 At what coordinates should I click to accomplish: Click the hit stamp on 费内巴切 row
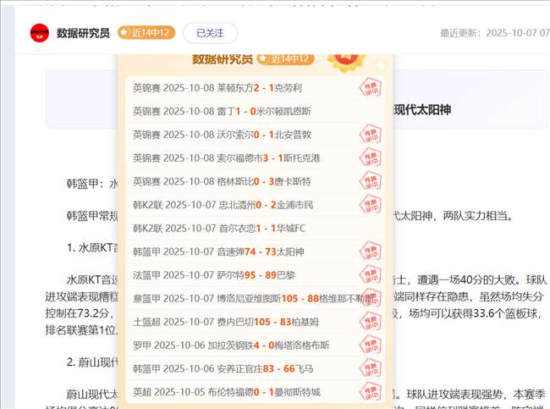pyautogui.click(x=369, y=322)
